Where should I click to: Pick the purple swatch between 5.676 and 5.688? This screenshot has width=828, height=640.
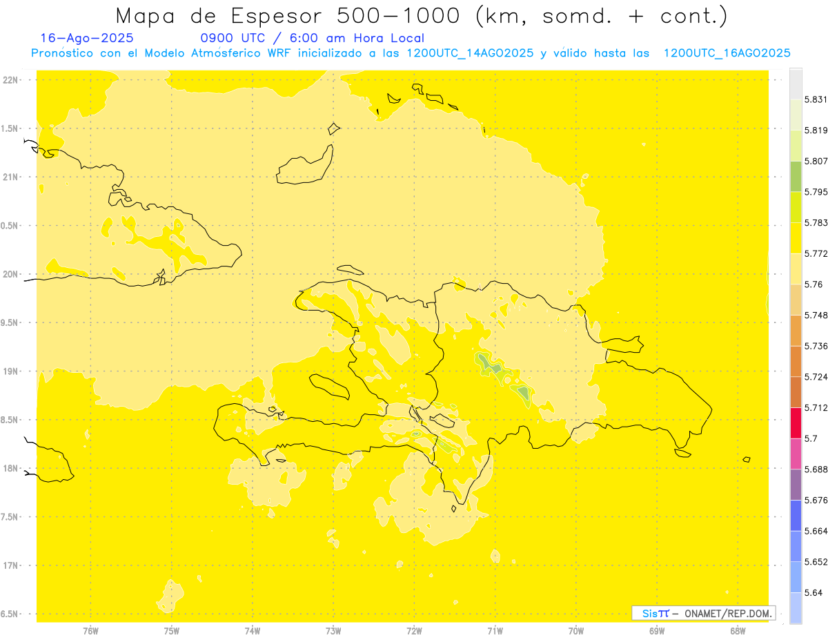pos(796,485)
